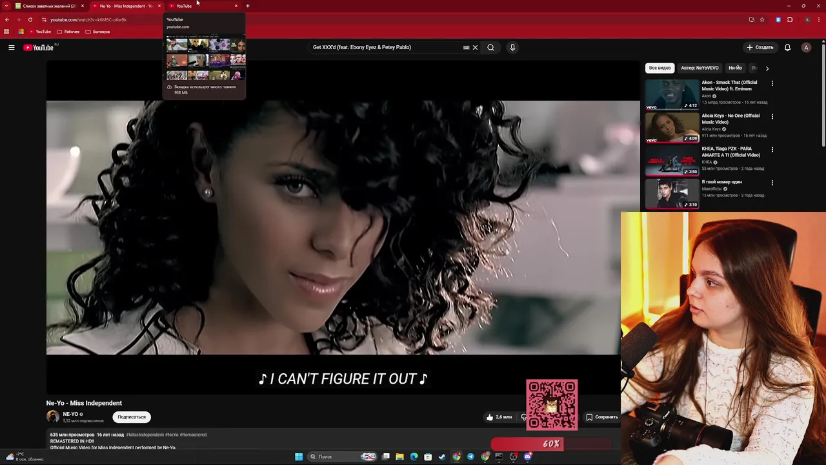Reload the page with the refresh icon
The image size is (826, 465).
[x=30, y=19]
